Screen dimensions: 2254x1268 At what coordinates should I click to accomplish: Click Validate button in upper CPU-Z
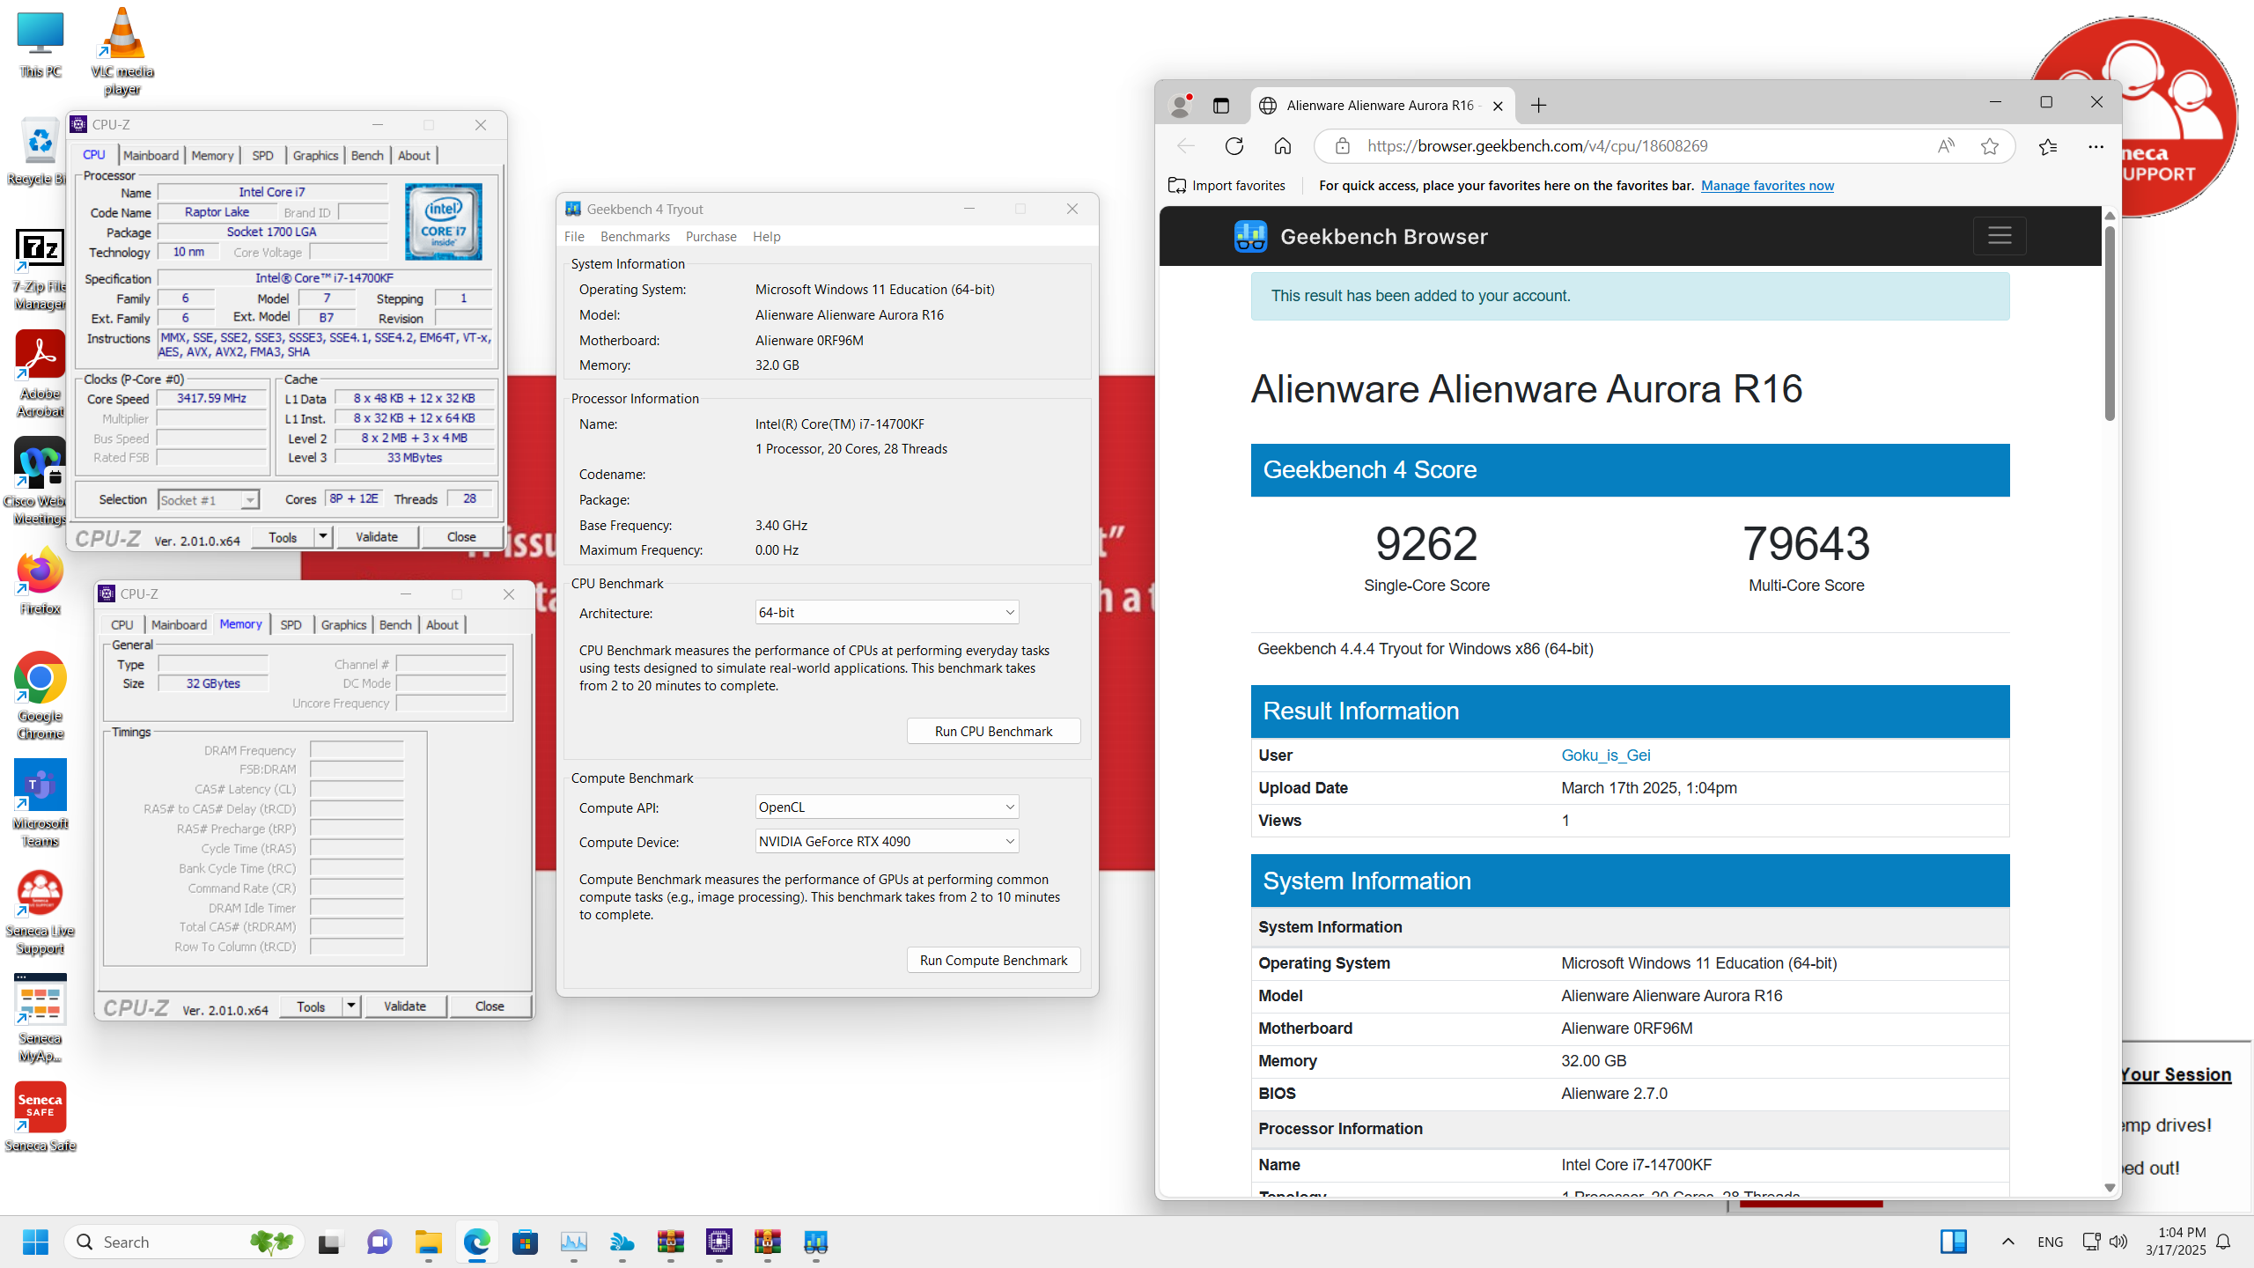[377, 536]
